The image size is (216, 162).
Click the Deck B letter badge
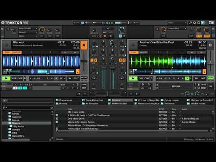coord(210,45)
